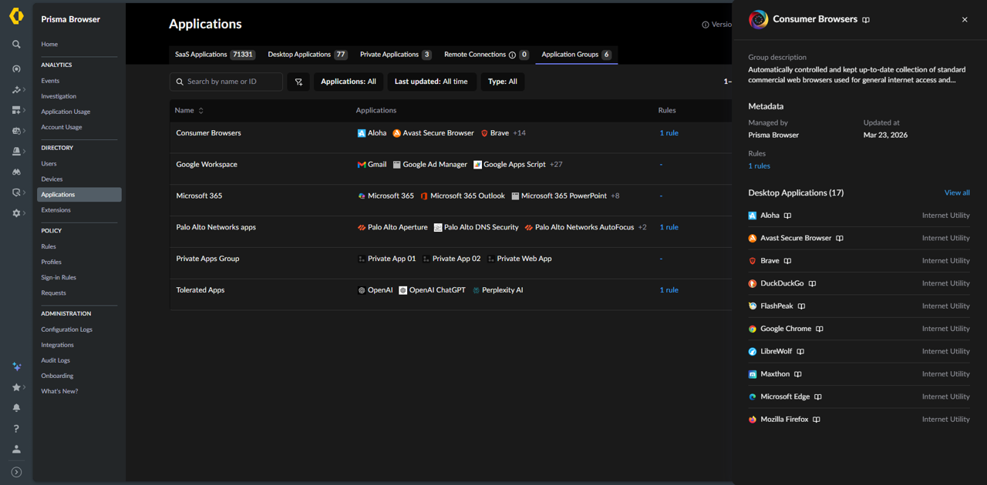Image resolution: width=987 pixels, height=485 pixels.
Task: Switch to Desktop Applications tab
Action: coord(307,55)
